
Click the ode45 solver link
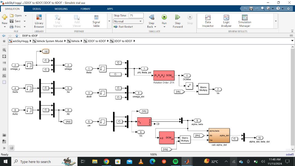tap(290, 155)
